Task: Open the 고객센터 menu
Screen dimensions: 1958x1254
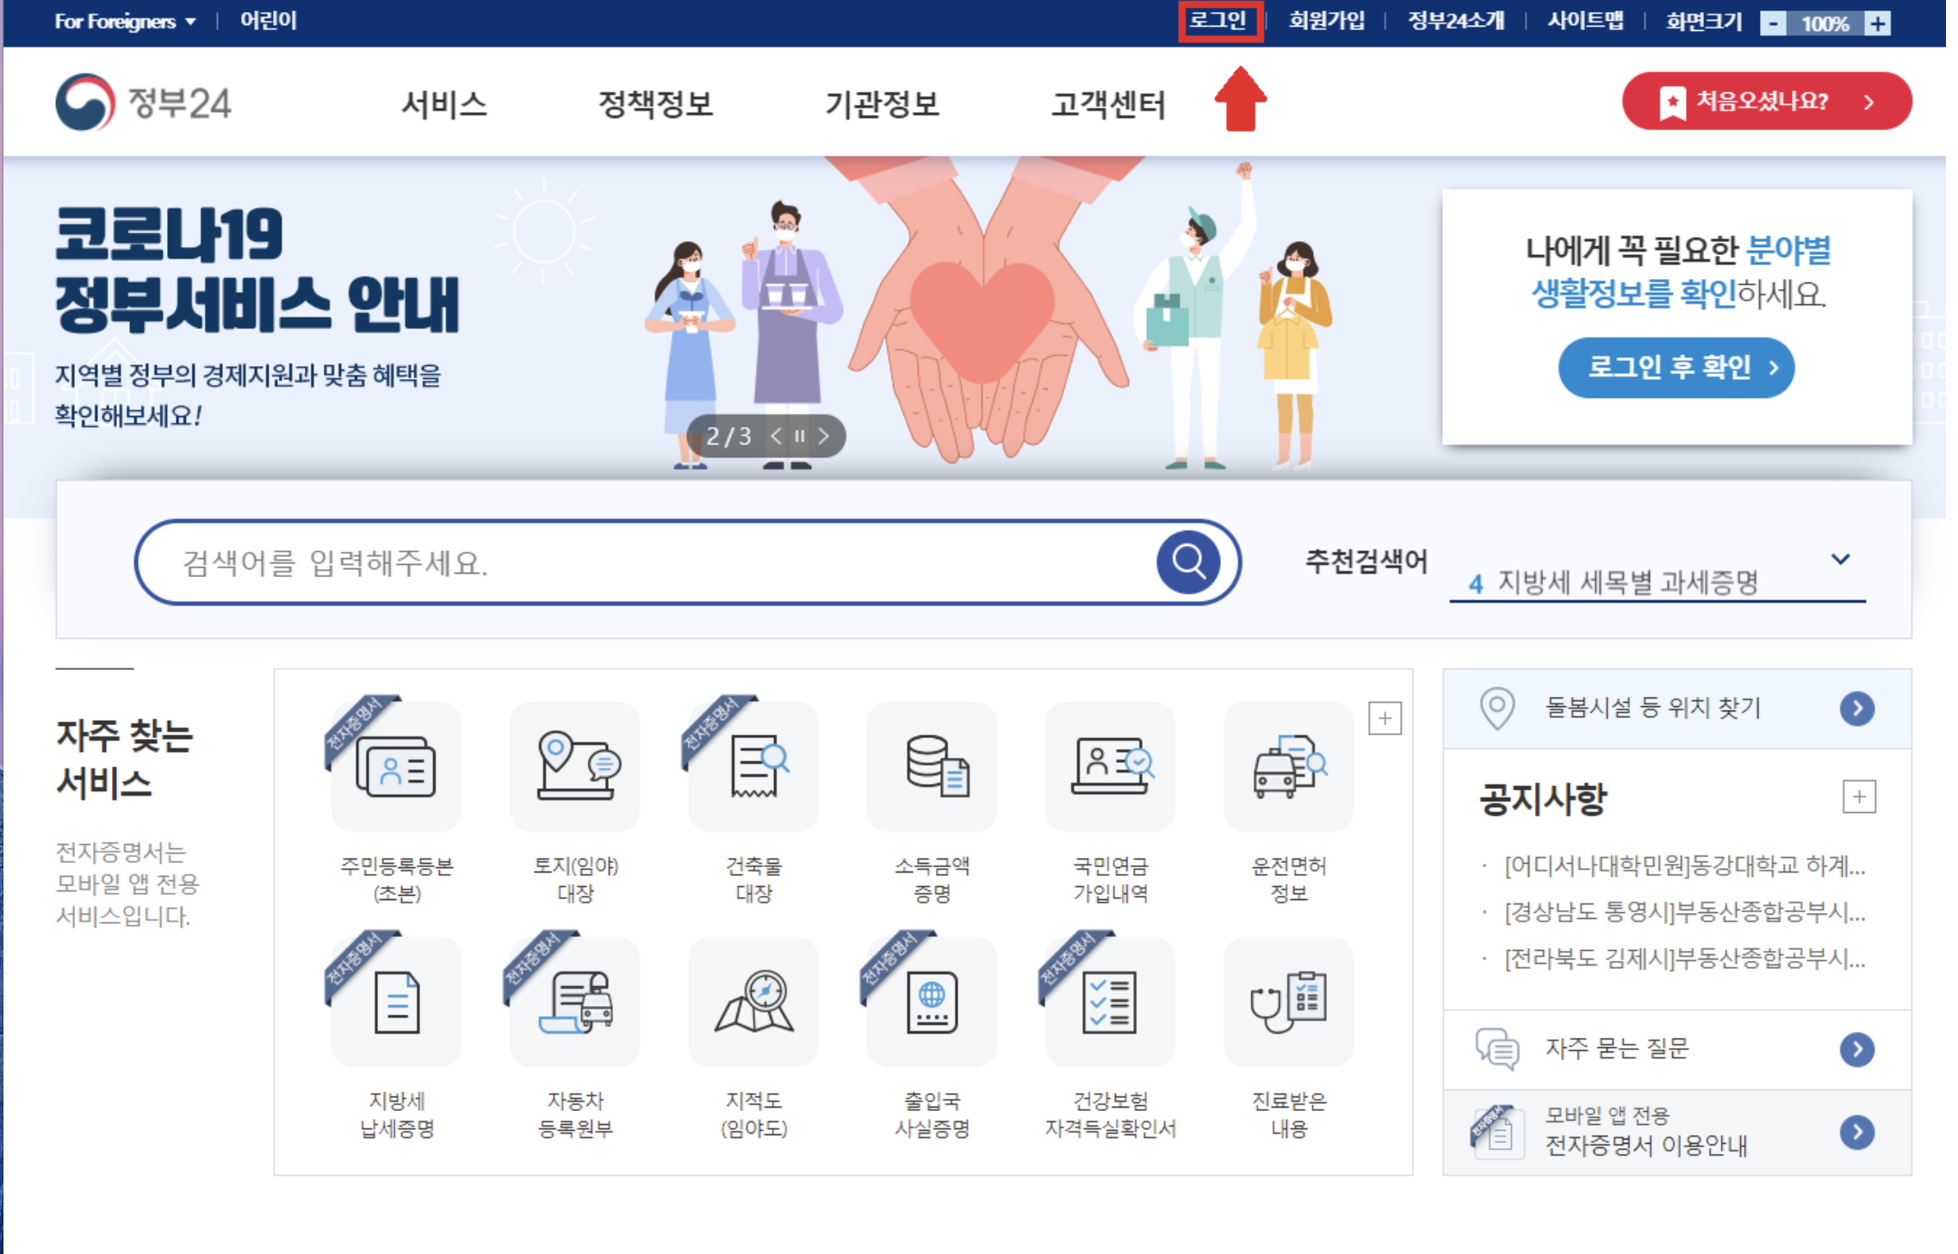Action: 1108,104
